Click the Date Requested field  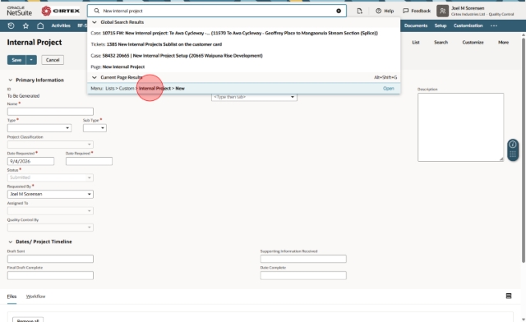30,161
